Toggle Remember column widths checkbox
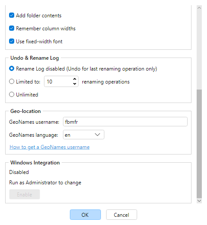207x225 pixels. (12, 28)
